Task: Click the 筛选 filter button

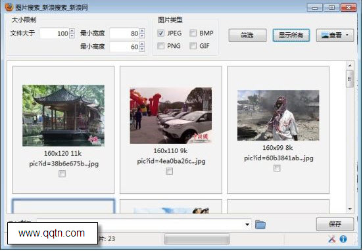Action: pyautogui.click(x=247, y=35)
